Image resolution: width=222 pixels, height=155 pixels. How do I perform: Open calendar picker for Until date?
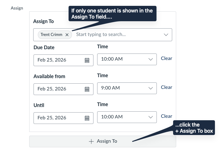click(x=87, y=118)
